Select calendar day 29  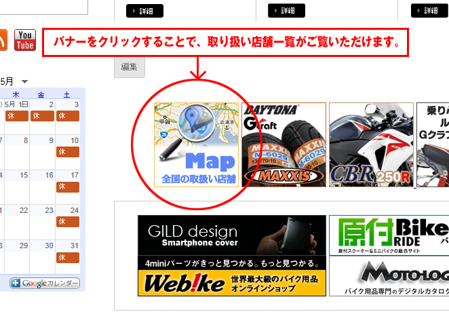point(24,246)
